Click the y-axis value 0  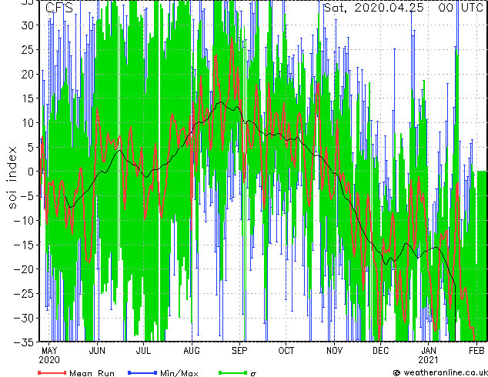coord(32,172)
